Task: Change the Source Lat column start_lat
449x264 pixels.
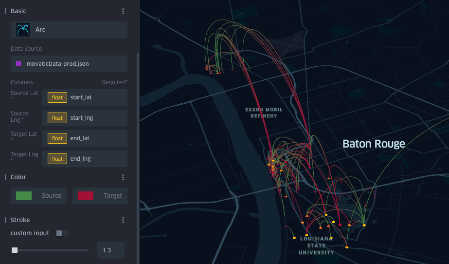Action: (85, 97)
